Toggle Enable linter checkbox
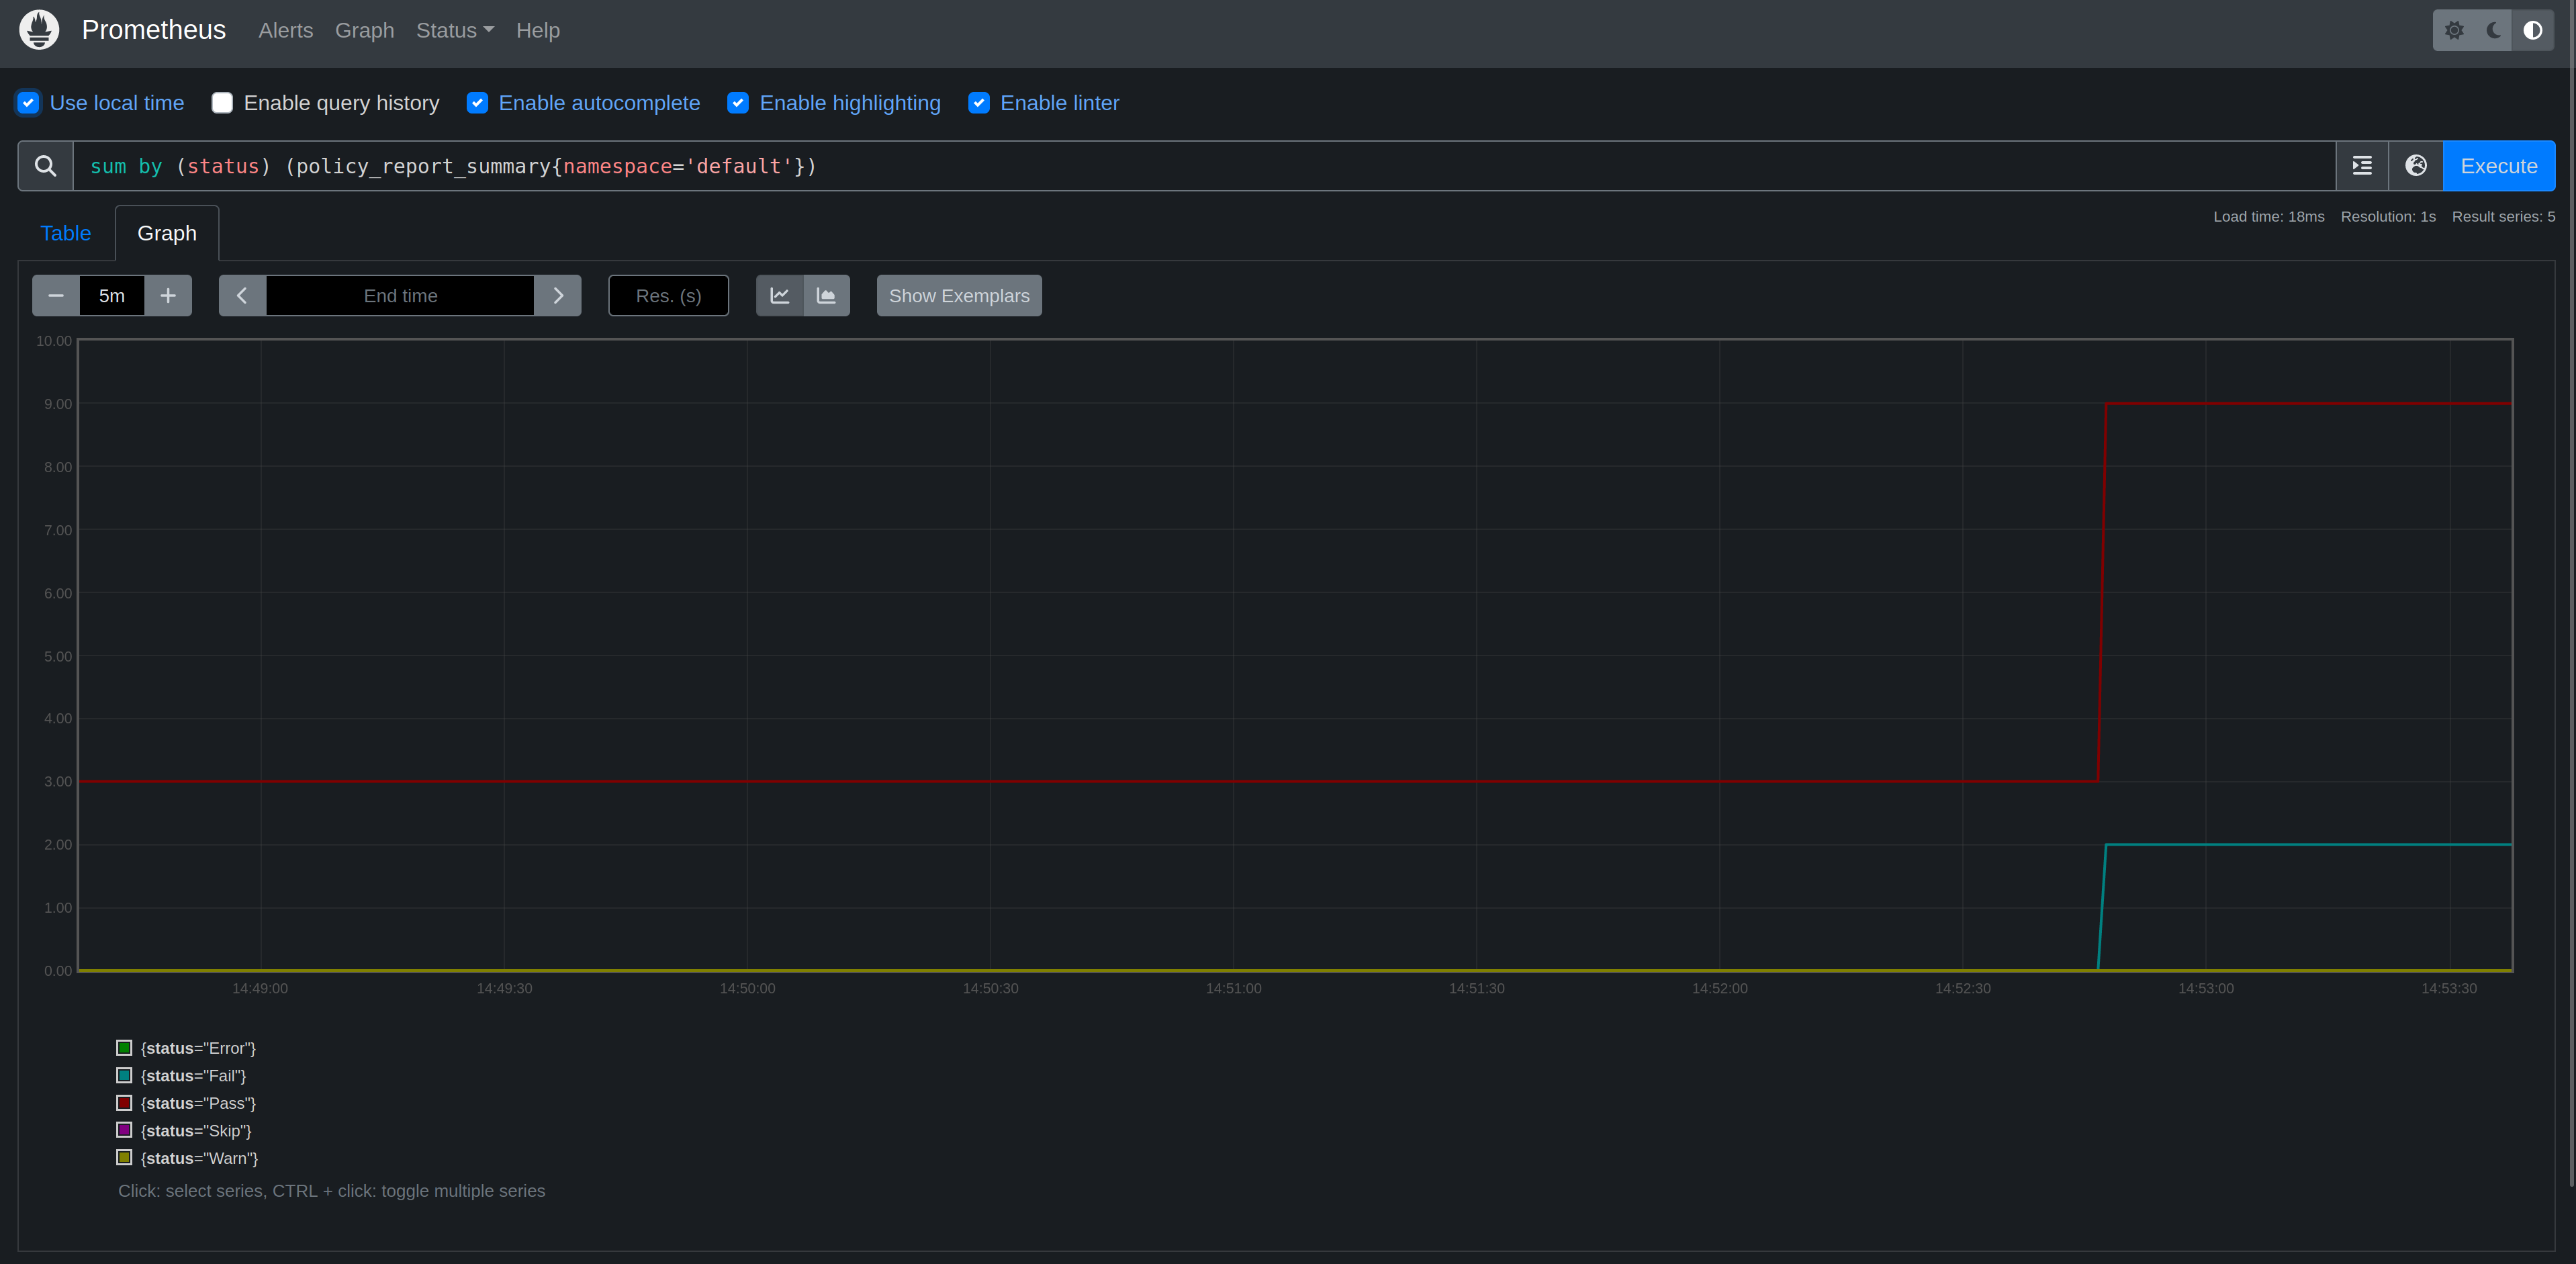Viewport: 2576px width, 1264px height. (x=979, y=103)
